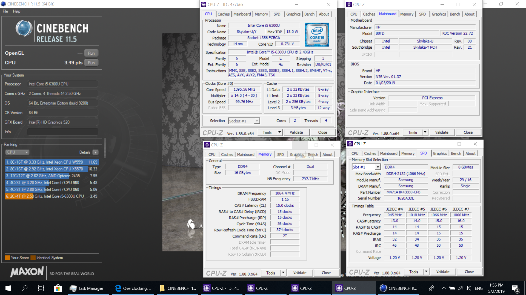
Task: Expand Tools arrow in CPU window
Action: (279, 132)
